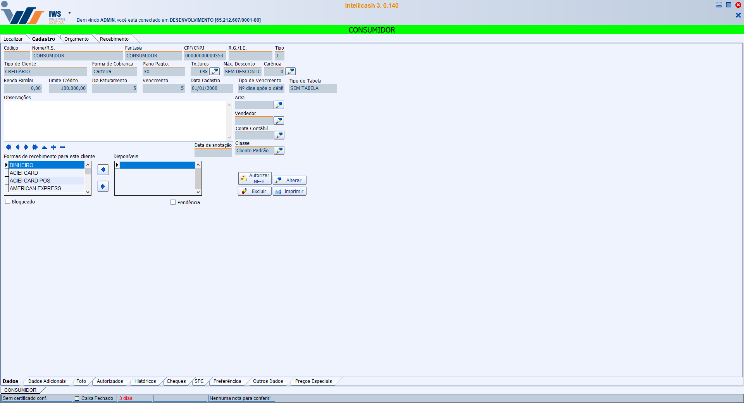Open the Vendedor lookup icon
744x403 pixels.
pos(279,121)
